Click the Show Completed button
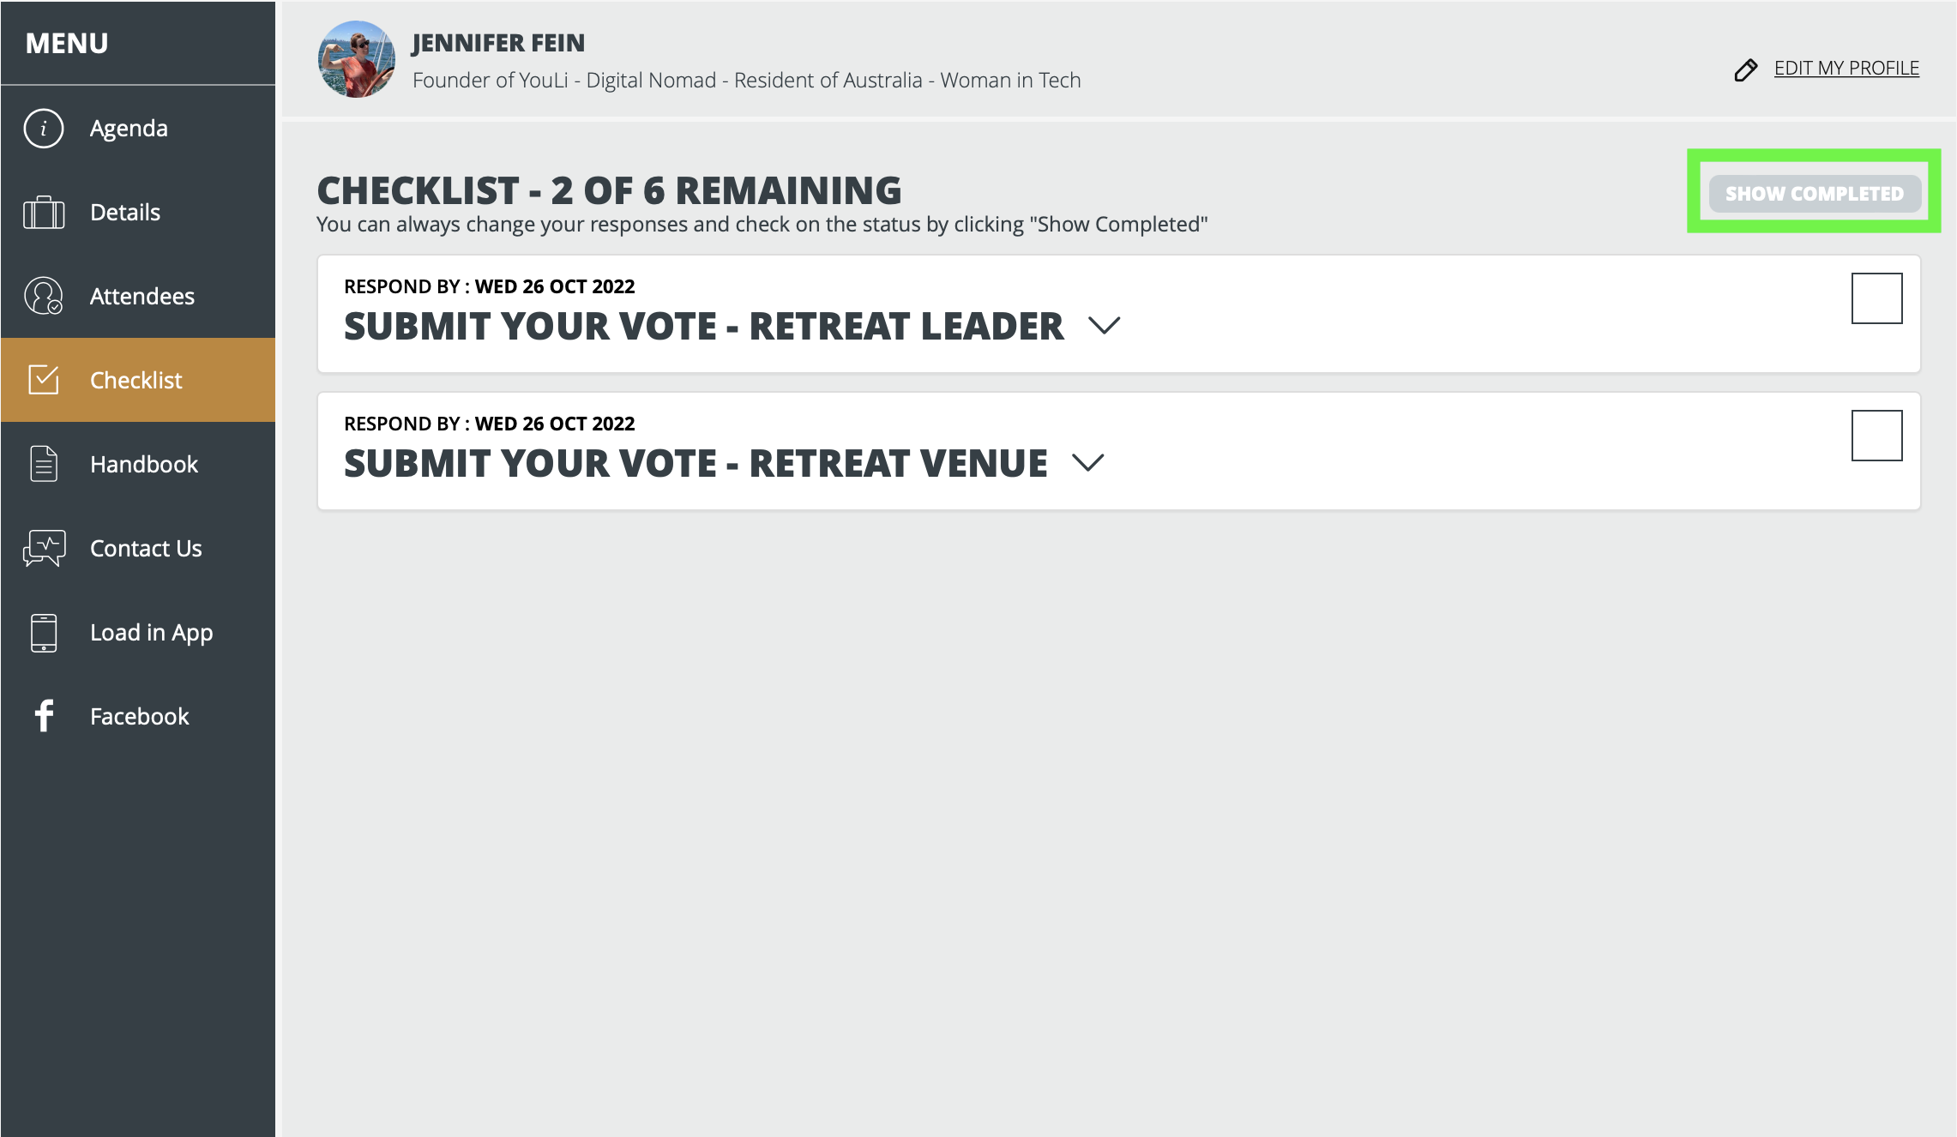The width and height of the screenshot is (1957, 1137). 1814,193
